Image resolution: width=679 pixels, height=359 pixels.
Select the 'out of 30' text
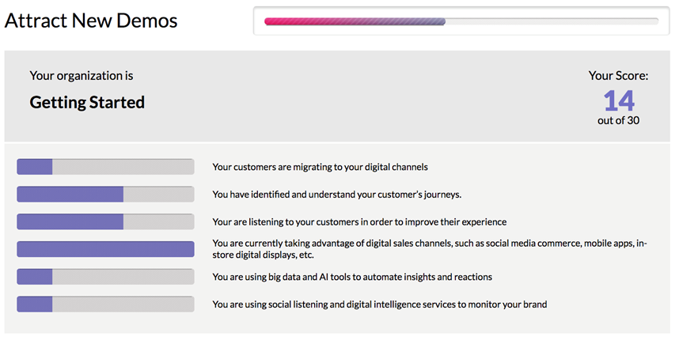tap(618, 121)
